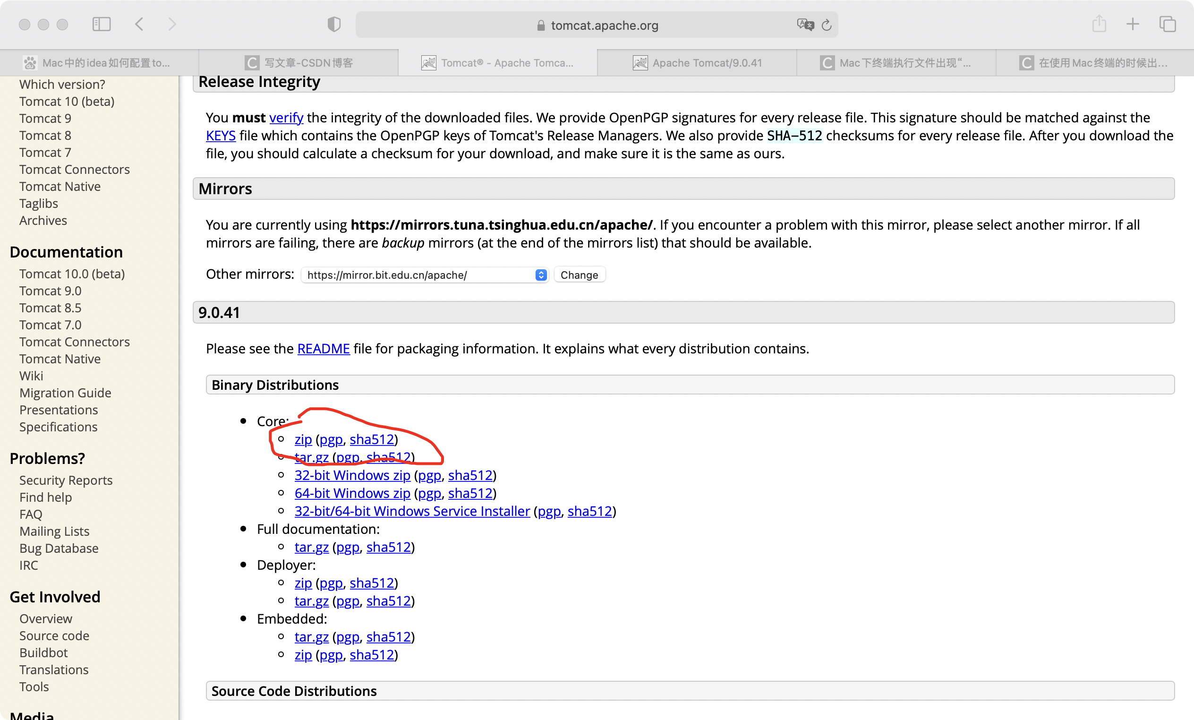Download Full documentation tar.gz

(x=312, y=547)
